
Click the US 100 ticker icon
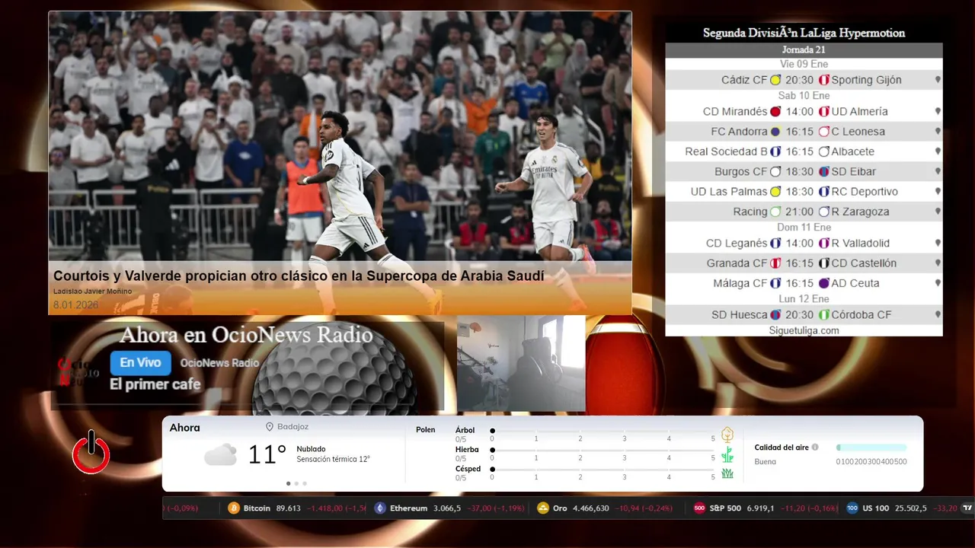tap(852, 508)
